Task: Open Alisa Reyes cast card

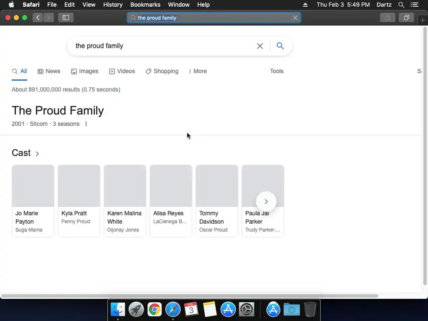Action: pos(171,201)
